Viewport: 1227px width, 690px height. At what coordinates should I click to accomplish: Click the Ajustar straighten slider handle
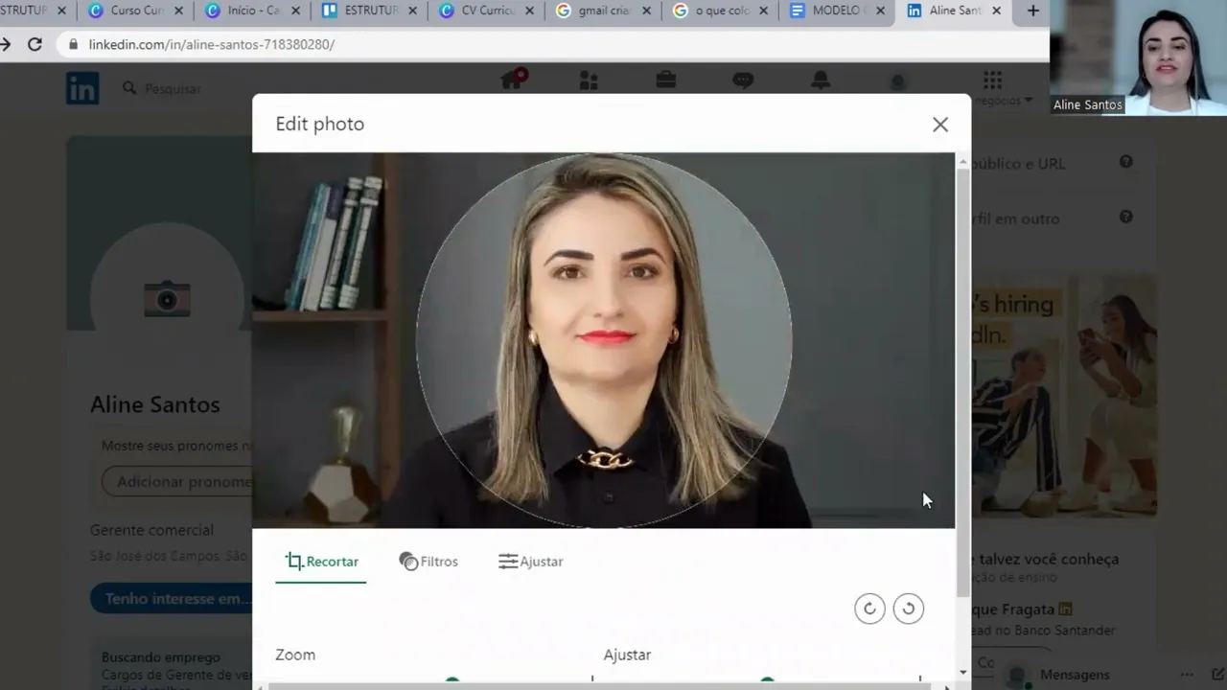[767, 681]
